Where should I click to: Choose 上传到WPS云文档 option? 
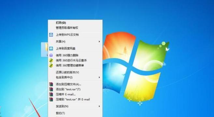point(75,35)
